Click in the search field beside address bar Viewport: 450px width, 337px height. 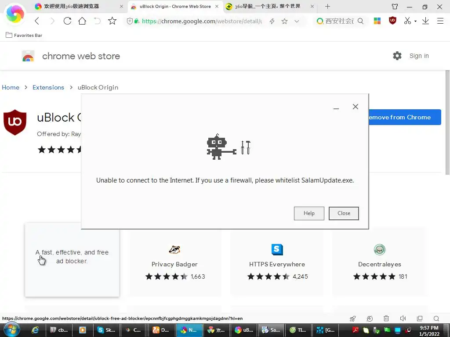tap(339, 21)
